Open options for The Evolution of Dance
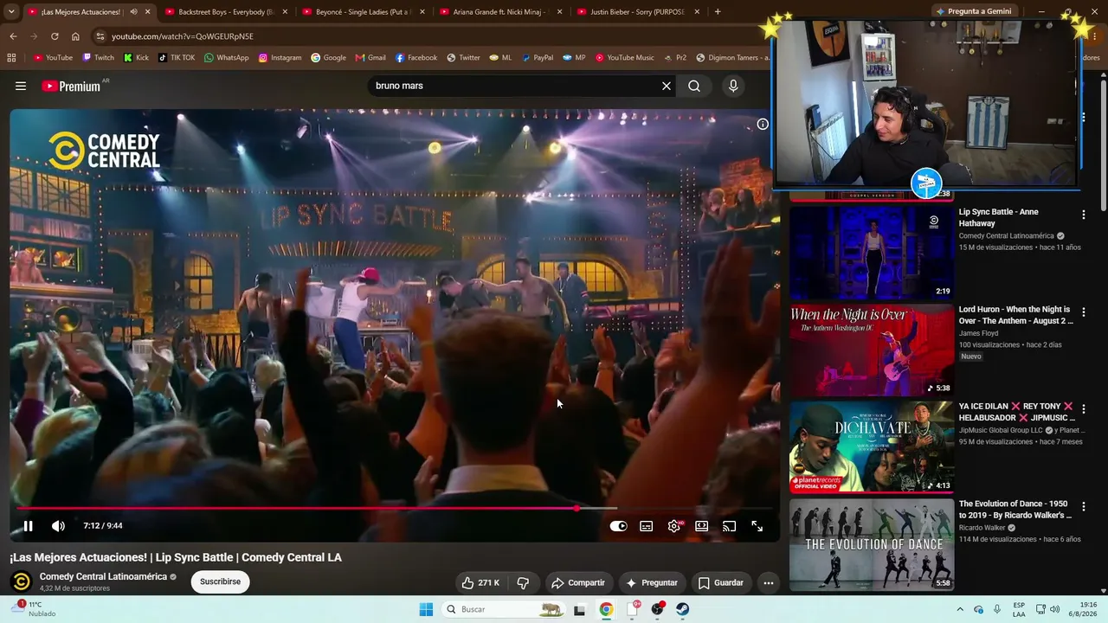The image size is (1108, 623). tap(1083, 506)
